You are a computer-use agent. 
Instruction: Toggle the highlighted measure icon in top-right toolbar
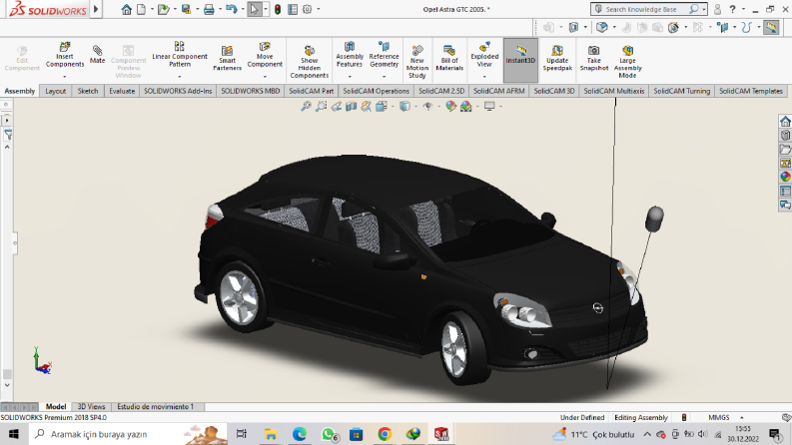coord(771,27)
